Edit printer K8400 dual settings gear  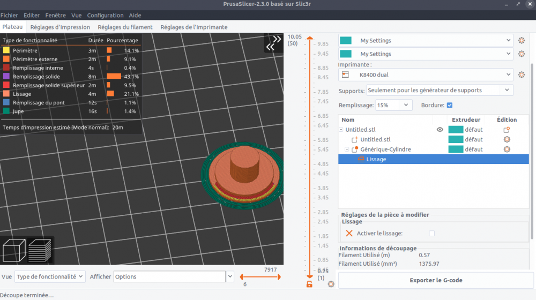point(522,75)
